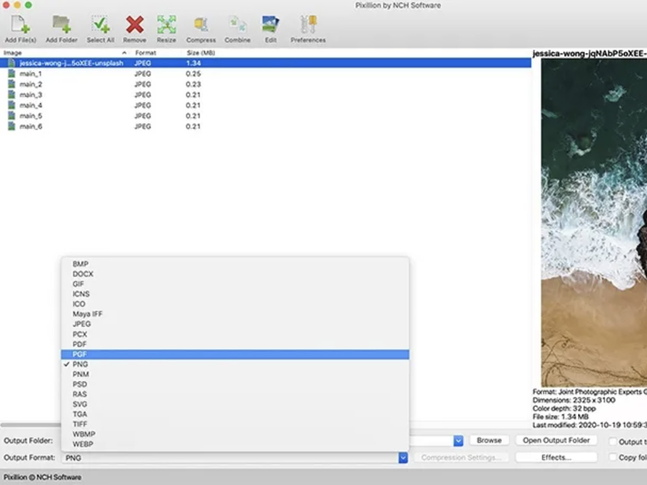Click the Effects... button

pyautogui.click(x=556, y=457)
